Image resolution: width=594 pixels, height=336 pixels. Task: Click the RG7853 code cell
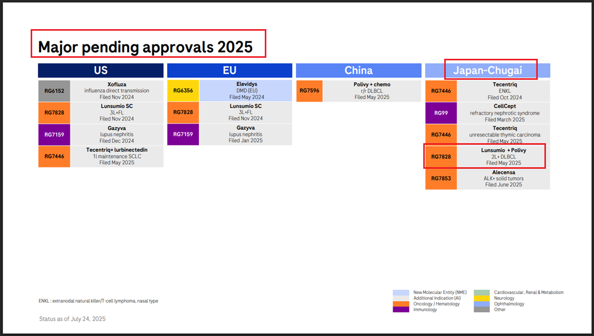pyautogui.click(x=441, y=178)
